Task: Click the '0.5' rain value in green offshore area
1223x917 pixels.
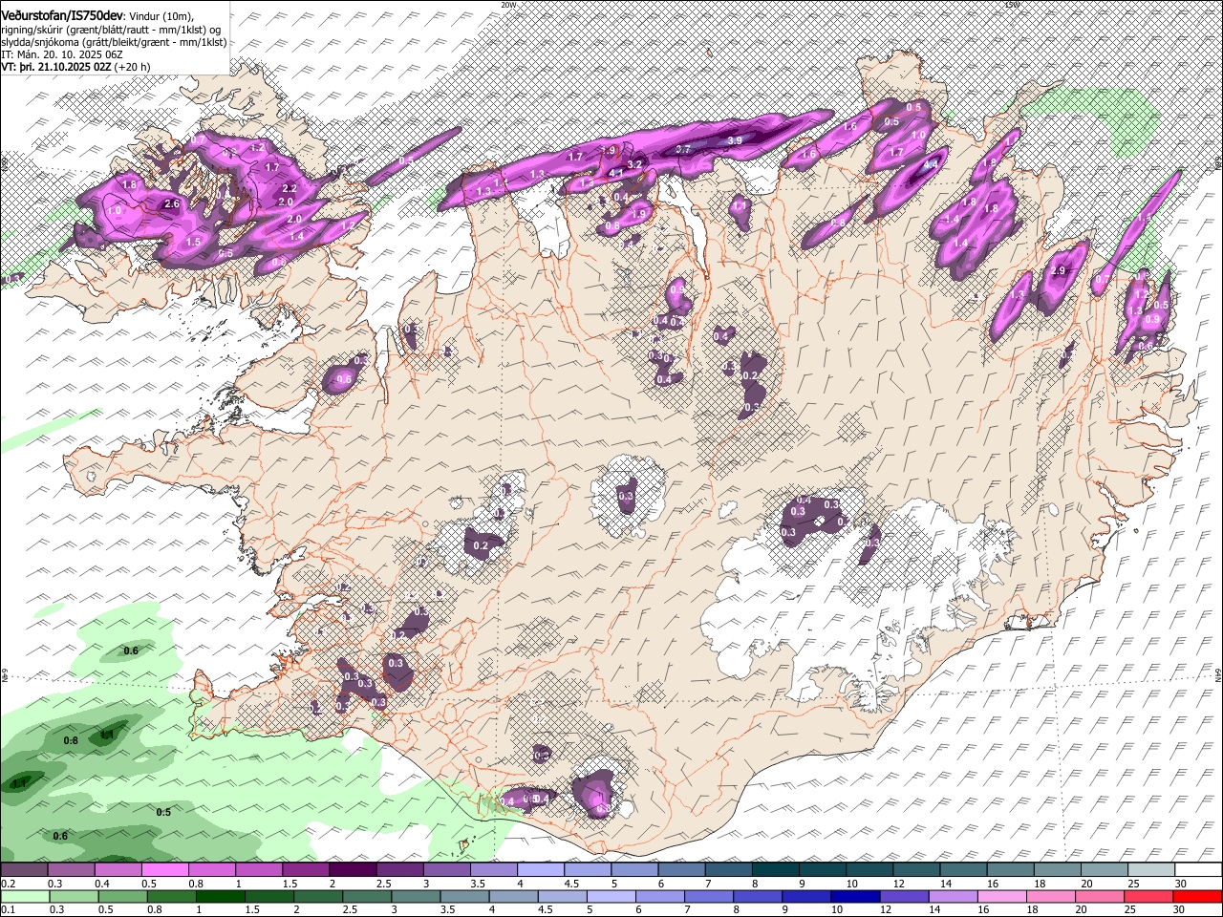Action: (163, 812)
